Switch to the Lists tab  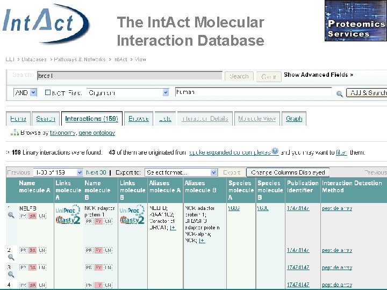[165, 119]
